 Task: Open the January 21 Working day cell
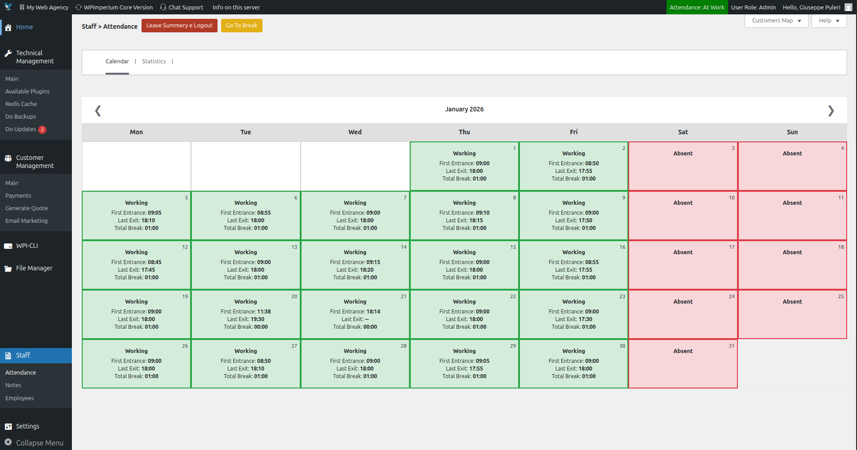355,314
